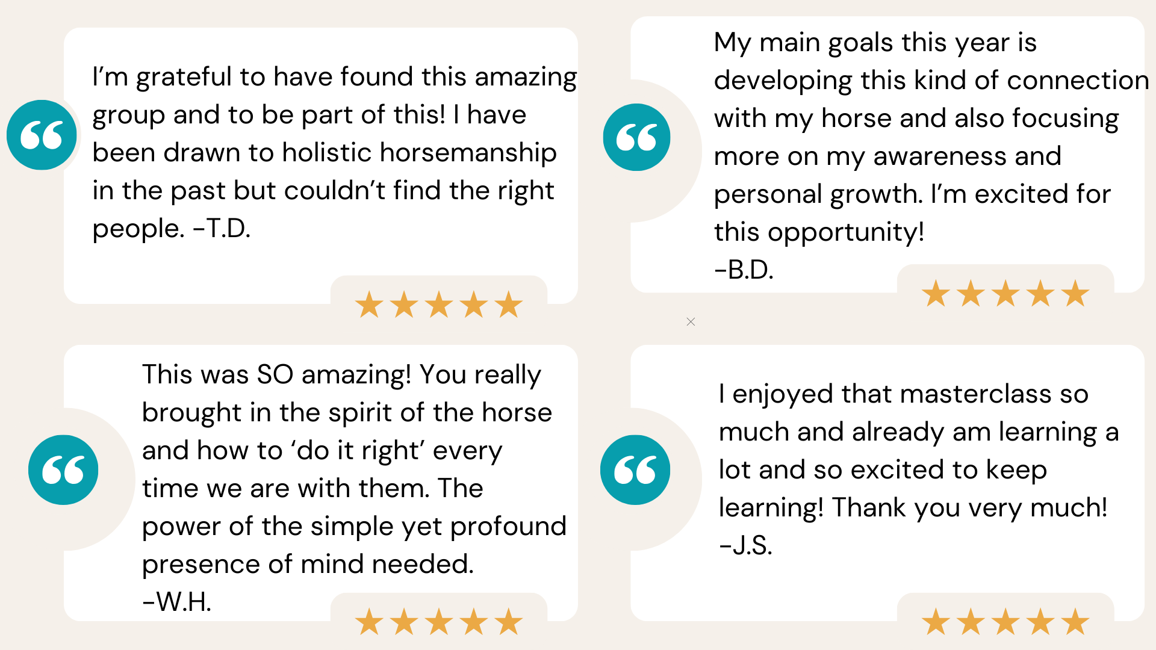Click the first star under B.D. review

coord(936,293)
